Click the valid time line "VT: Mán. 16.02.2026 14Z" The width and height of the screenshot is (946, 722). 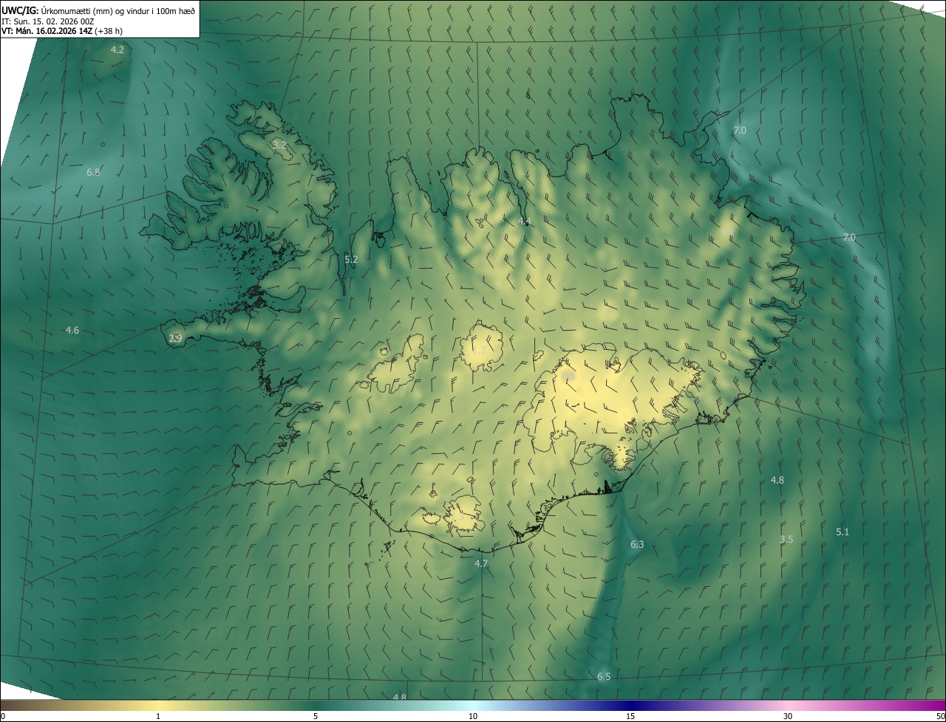[x=47, y=31]
